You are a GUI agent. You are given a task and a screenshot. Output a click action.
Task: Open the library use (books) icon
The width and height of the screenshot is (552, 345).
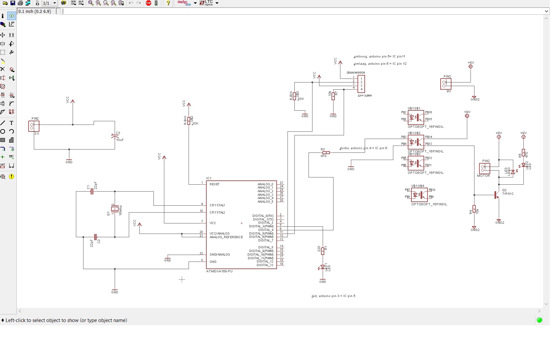64,3
